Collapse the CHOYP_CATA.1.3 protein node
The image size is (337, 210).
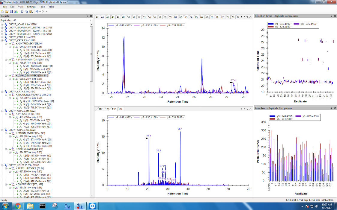point(2,40)
